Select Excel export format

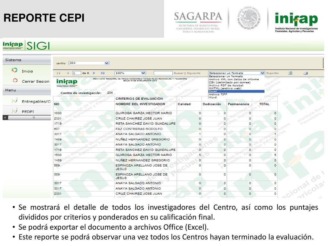pyautogui.click(x=236, y=91)
